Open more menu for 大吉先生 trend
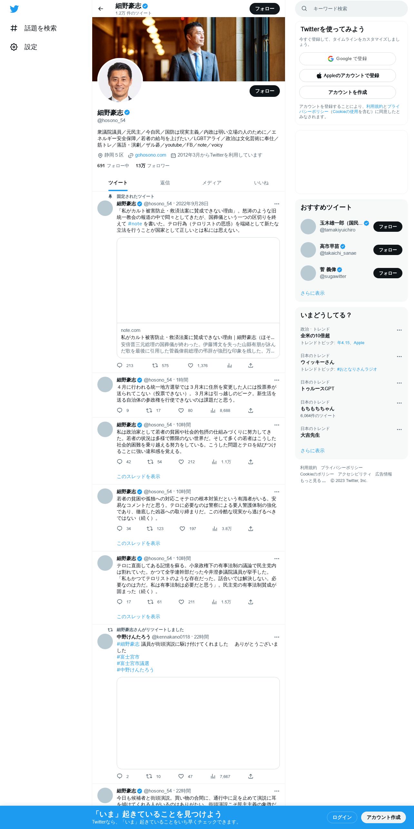The height and width of the screenshot is (829, 414). (399, 429)
